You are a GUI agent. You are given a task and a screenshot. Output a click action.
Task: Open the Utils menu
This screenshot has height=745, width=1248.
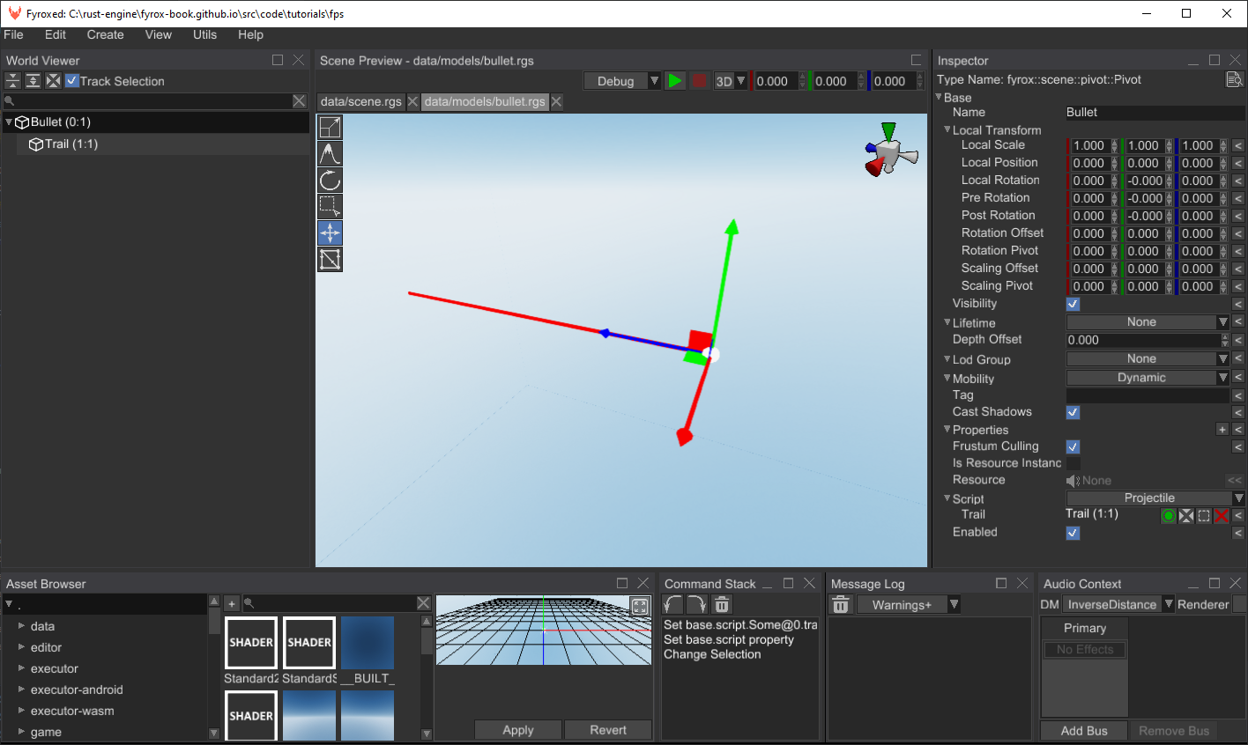point(204,34)
